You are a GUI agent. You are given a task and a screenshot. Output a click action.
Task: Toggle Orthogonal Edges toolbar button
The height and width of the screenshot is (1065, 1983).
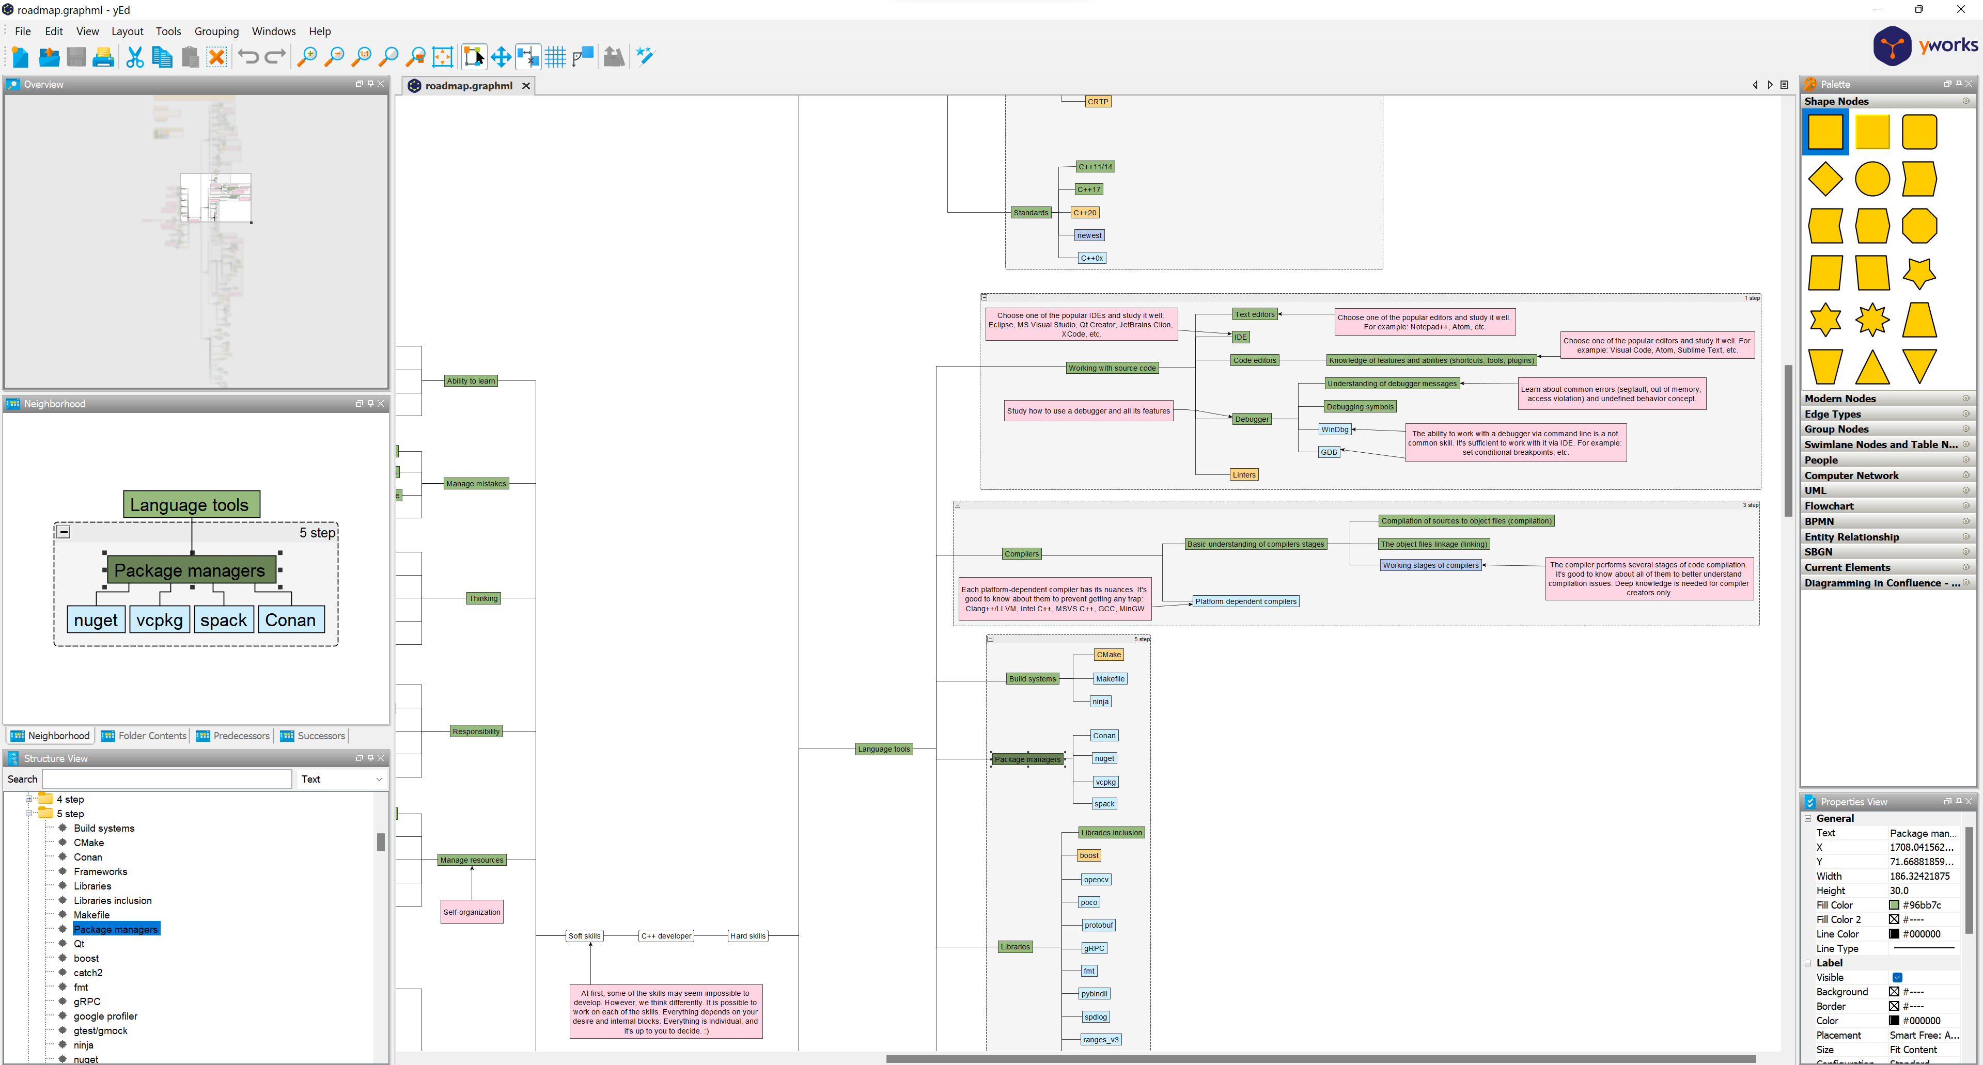click(583, 56)
